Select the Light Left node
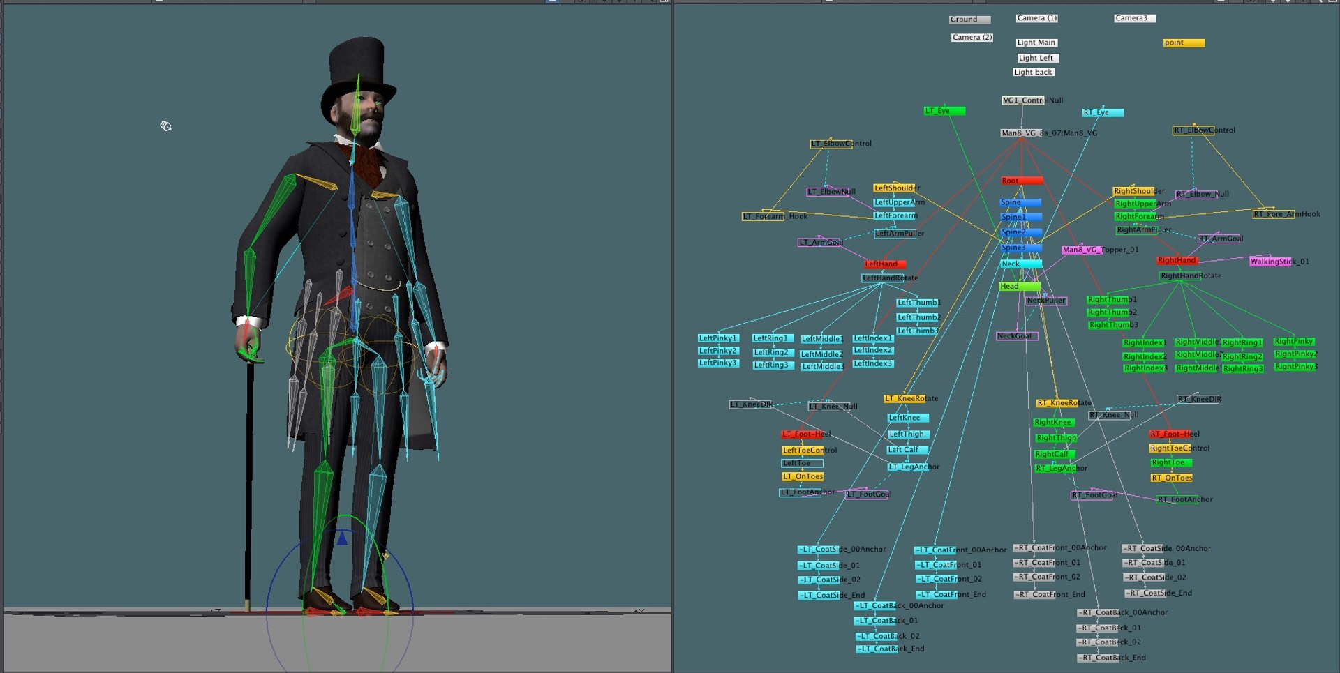 pyautogui.click(x=1038, y=58)
